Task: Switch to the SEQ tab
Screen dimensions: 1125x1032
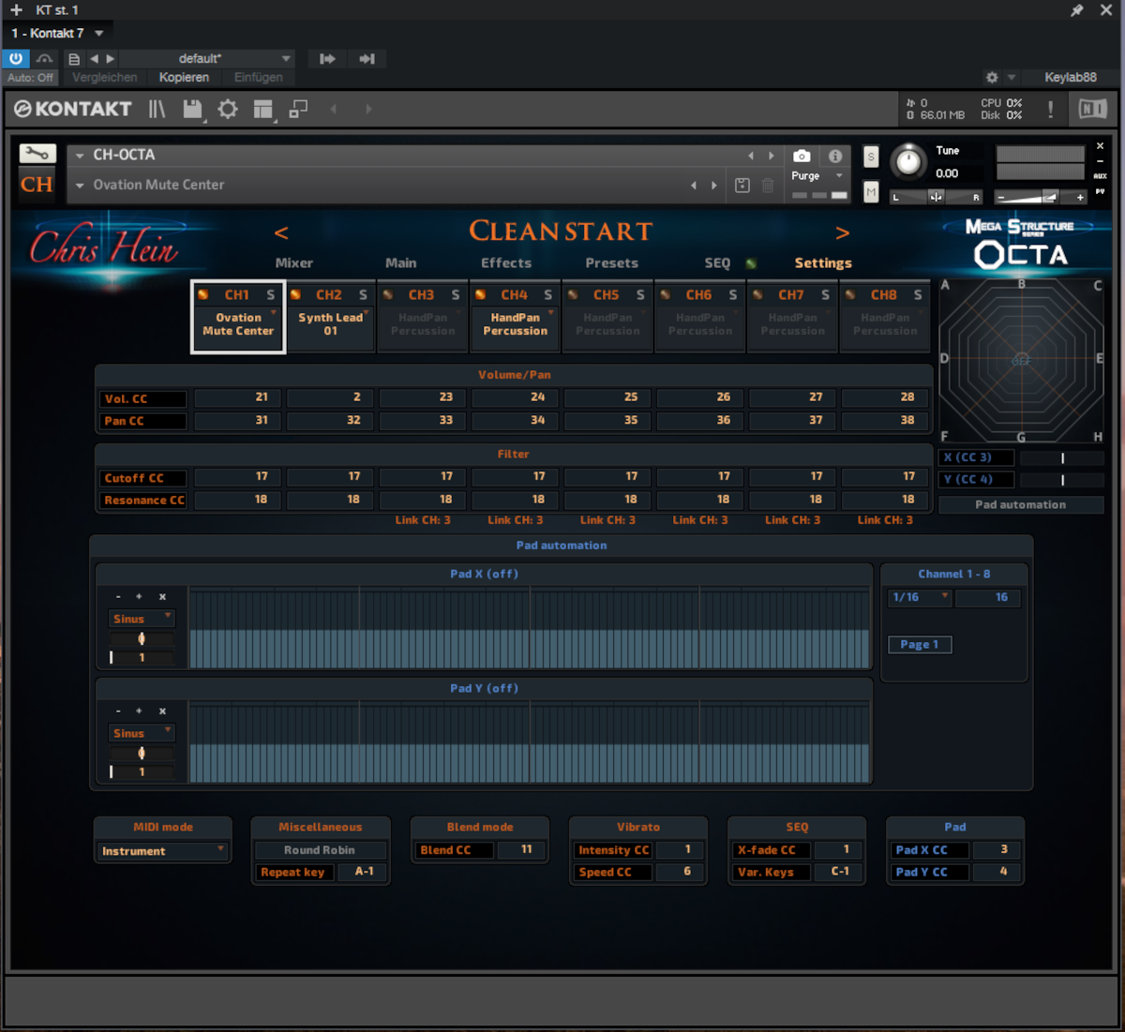Action: (717, 263)
